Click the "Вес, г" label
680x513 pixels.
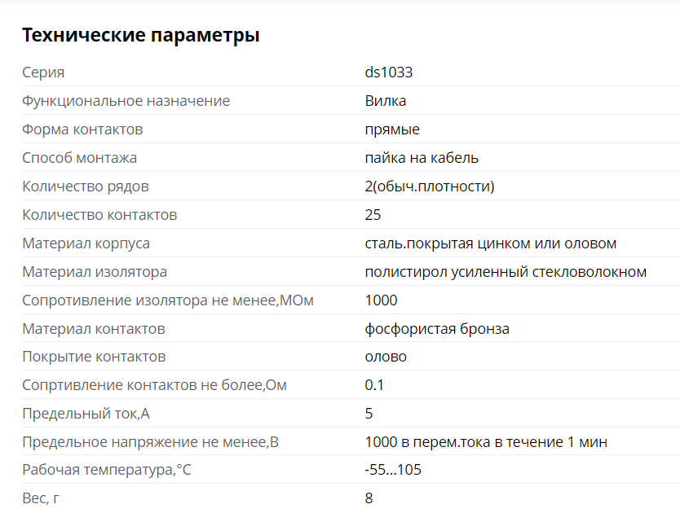pos(41,498)
